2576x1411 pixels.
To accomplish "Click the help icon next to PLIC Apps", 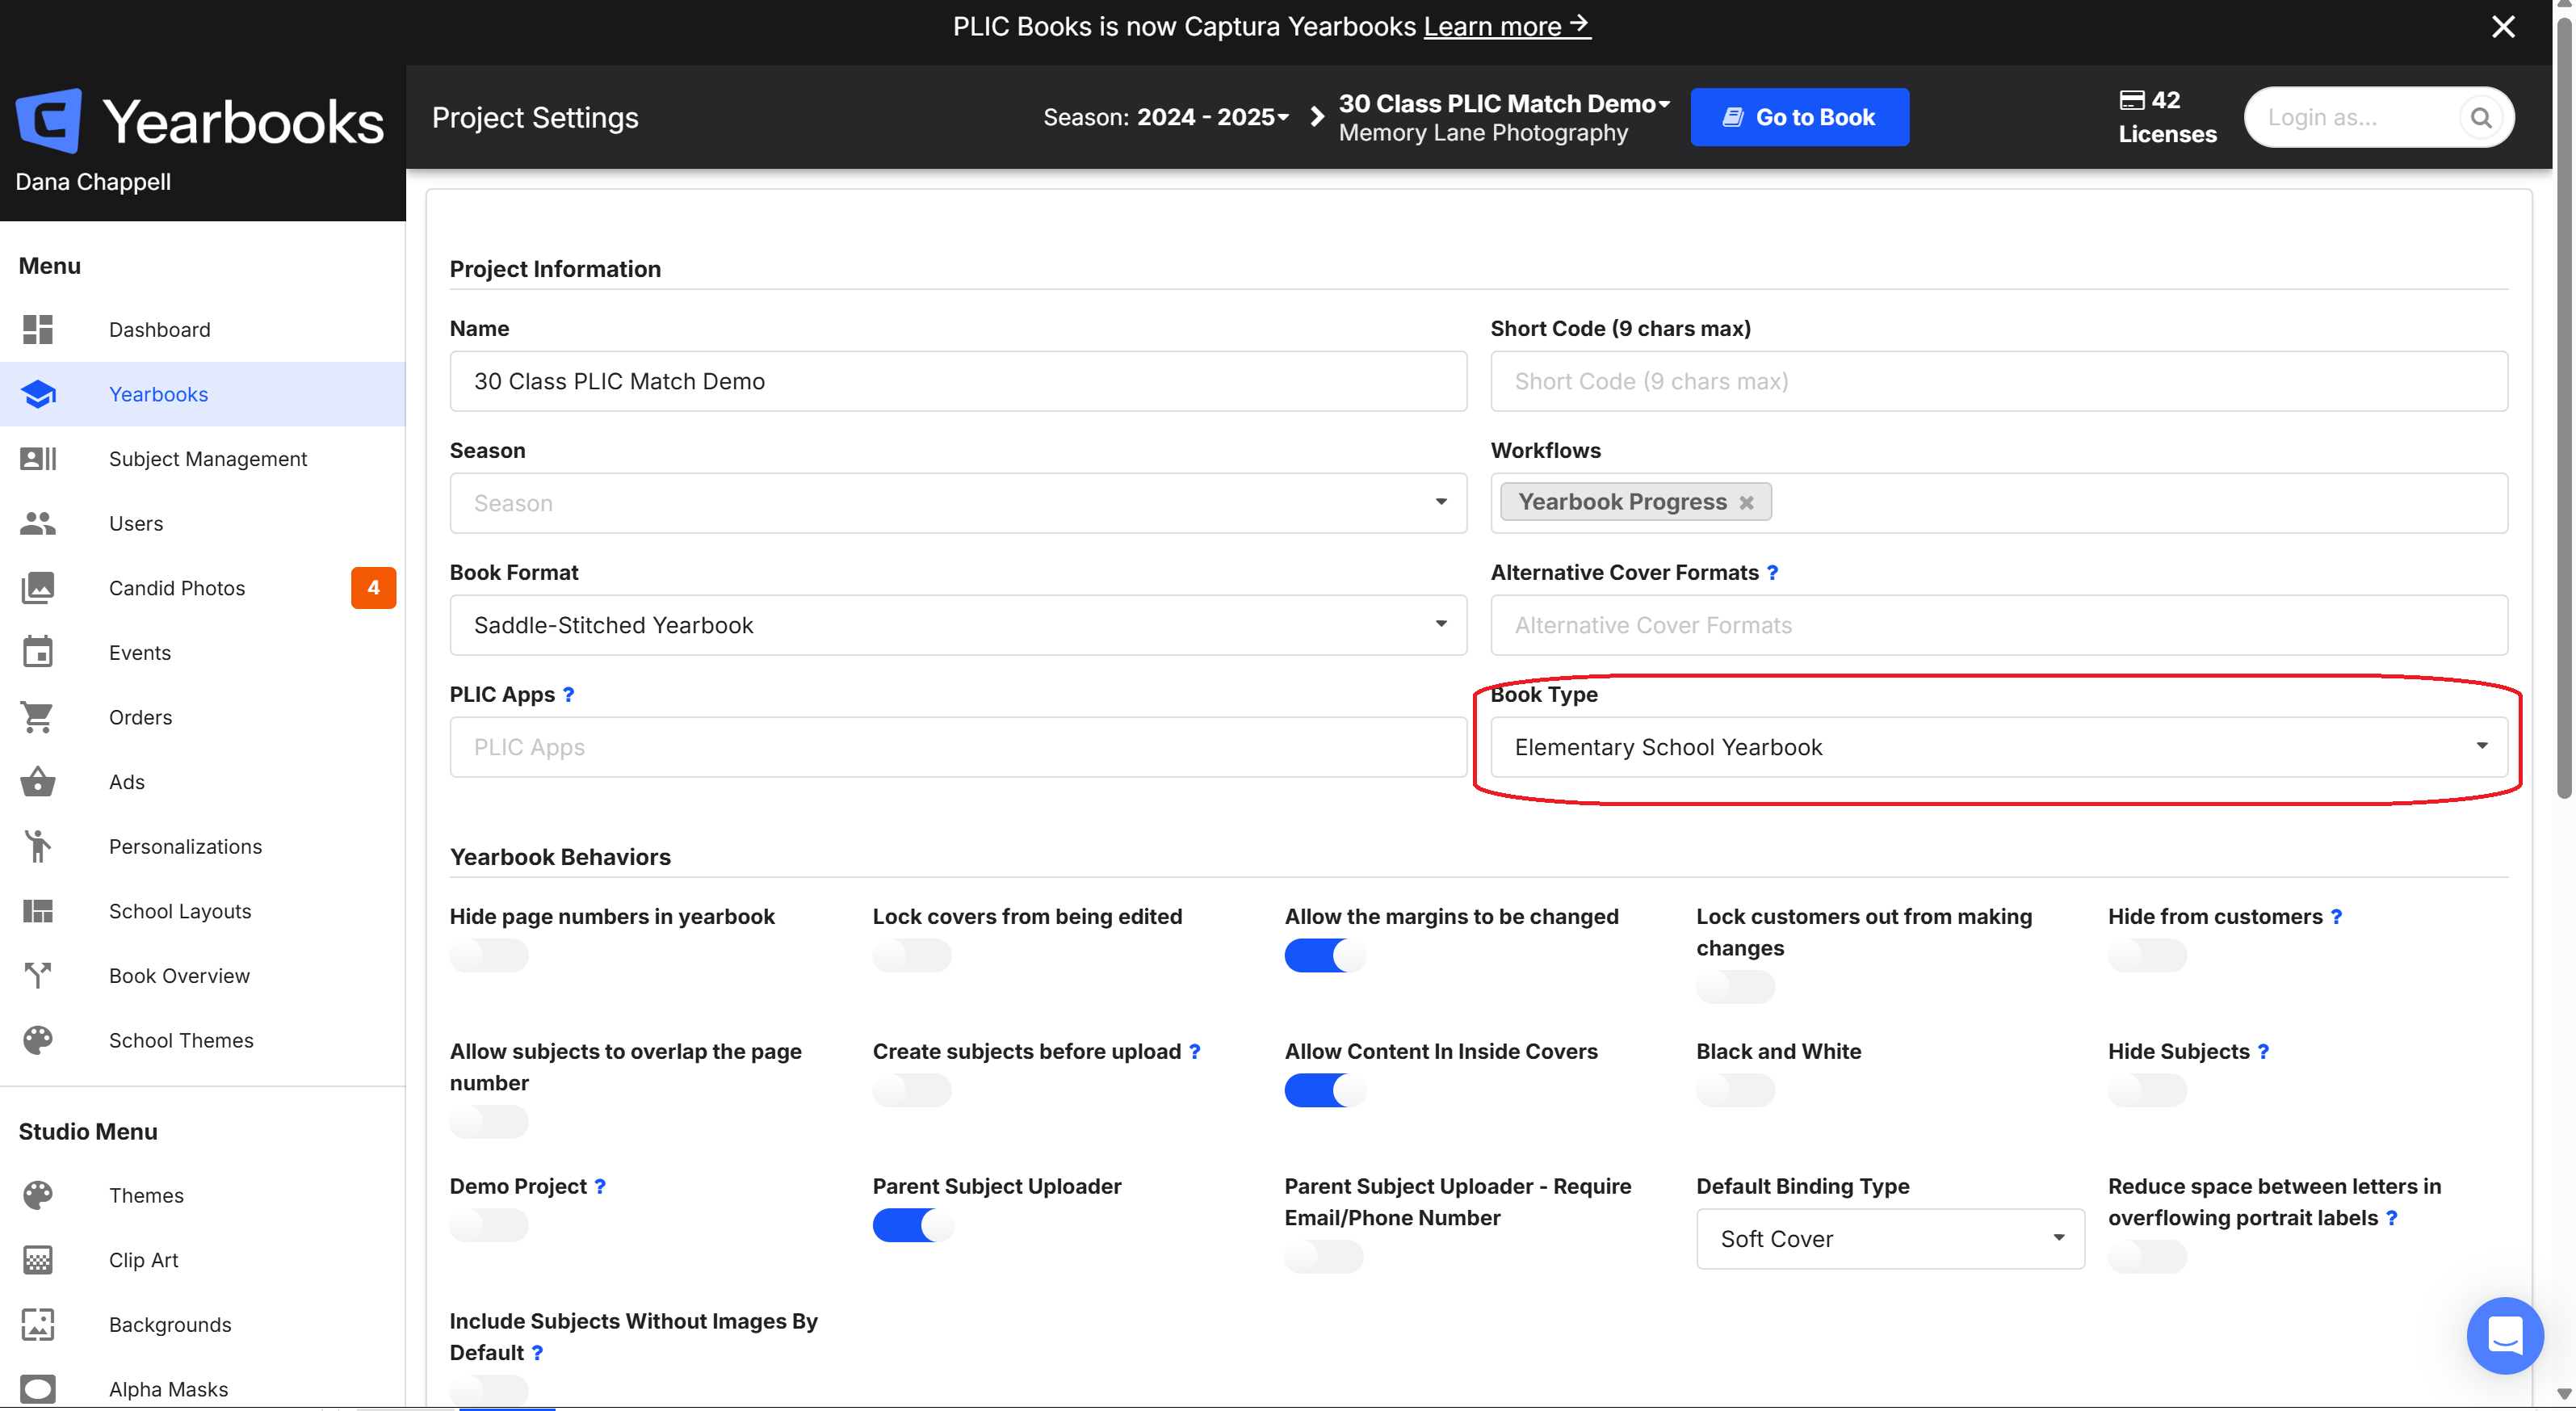I will click(x=568, y=694).
